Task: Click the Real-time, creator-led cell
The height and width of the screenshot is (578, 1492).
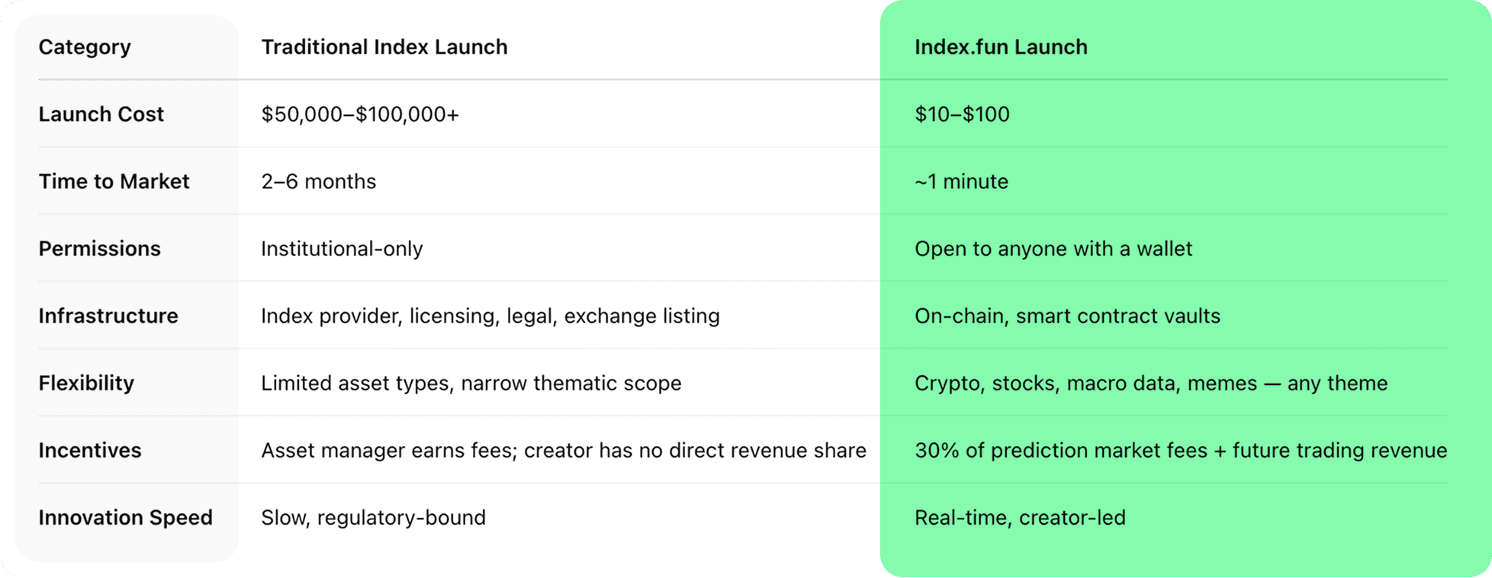Action: click(1020, 517)
